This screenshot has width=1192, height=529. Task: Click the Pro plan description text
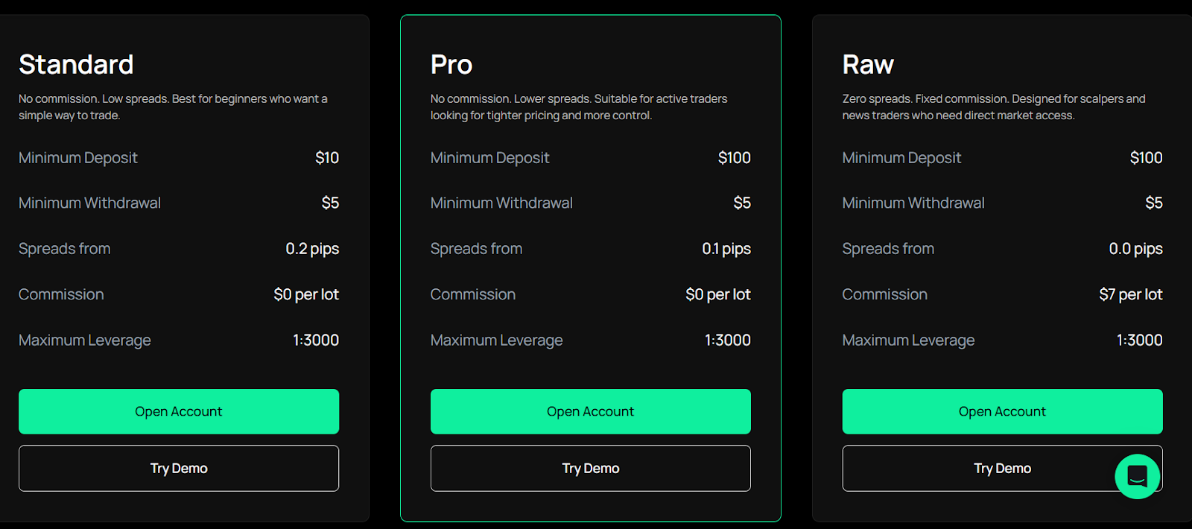pos(578,107)
